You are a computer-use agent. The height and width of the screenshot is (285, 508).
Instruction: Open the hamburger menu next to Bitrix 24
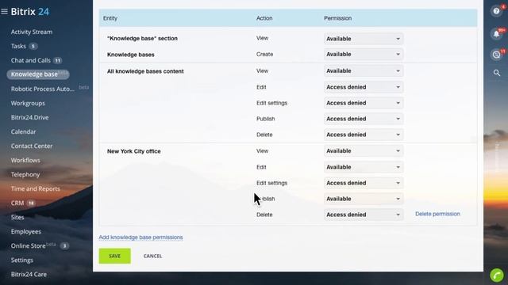coord(4,12)
